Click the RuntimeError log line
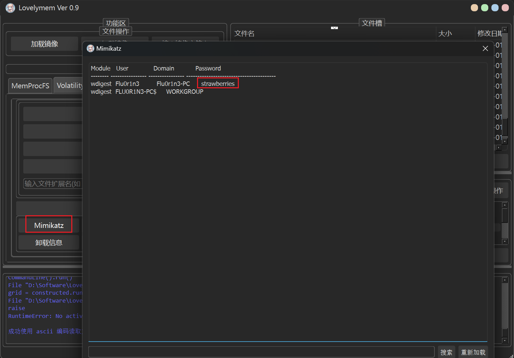The width and height of the screenshot is (514, 358). pos(45,316)
